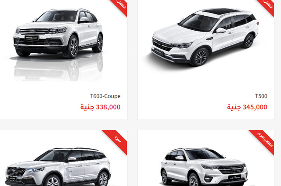Click the grille of the bottom-left SUV
Screen dimensions: 281x186
tap(16, 172)
